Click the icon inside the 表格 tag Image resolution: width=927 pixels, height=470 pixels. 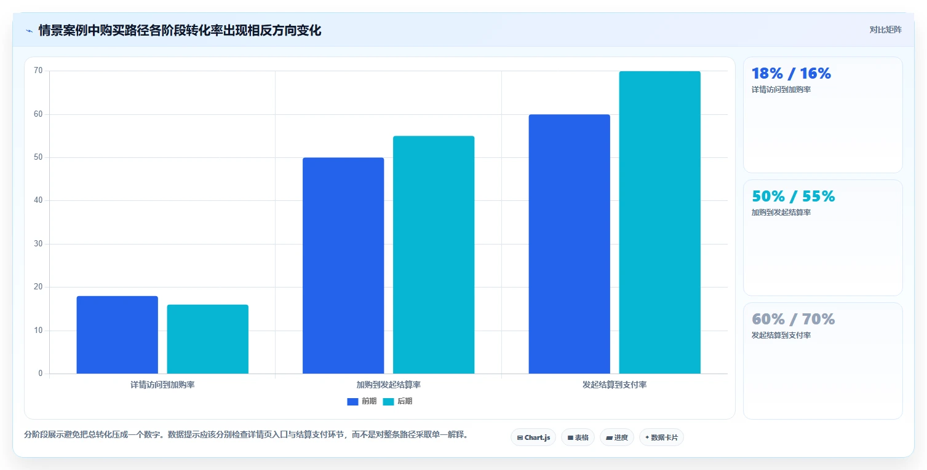[570, 438]
